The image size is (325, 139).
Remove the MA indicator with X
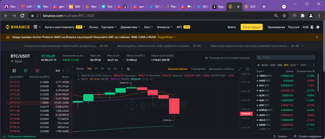click(151, 79)
